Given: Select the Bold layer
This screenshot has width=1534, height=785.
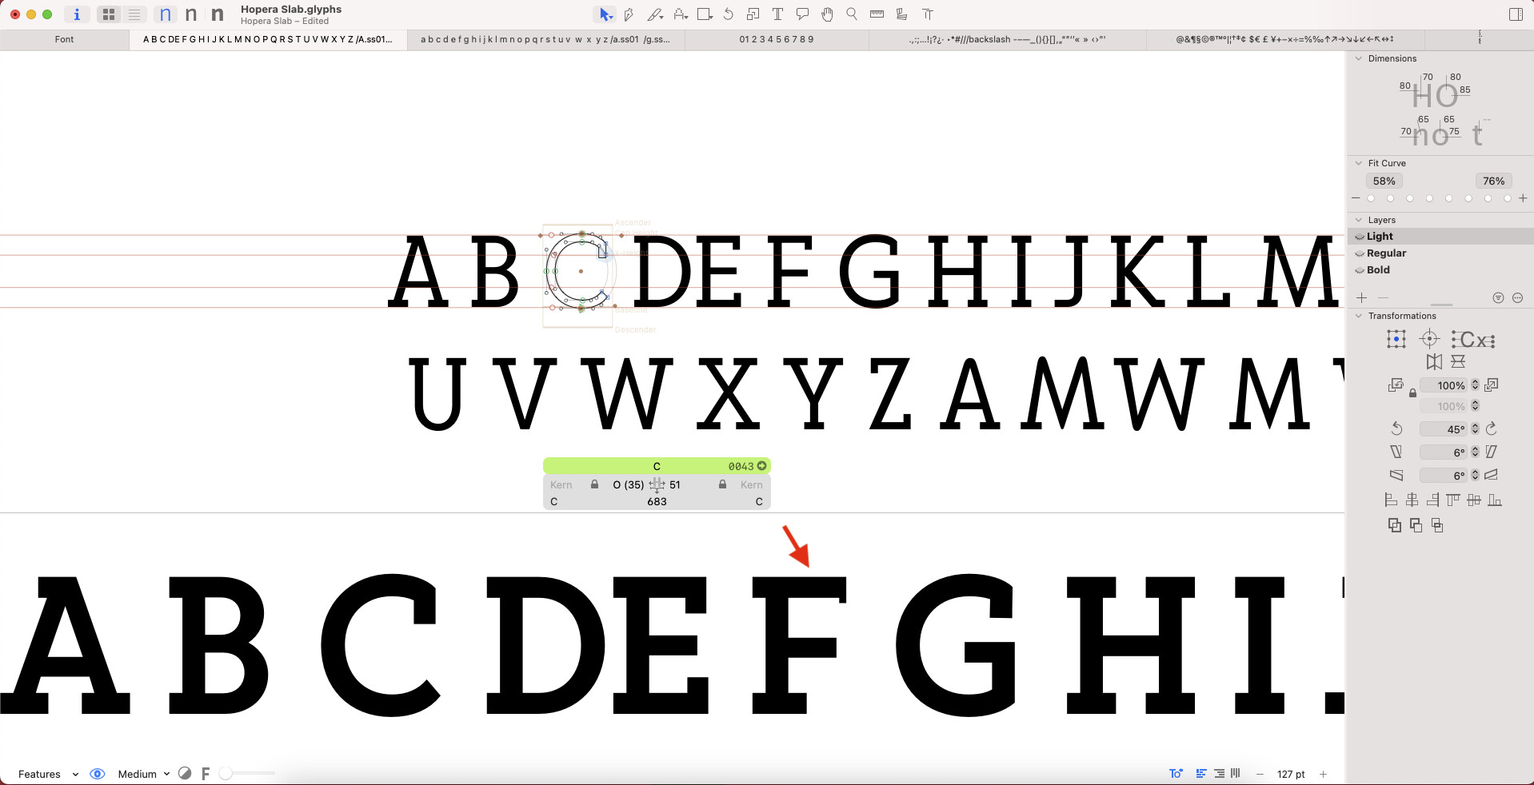Looking at the screenshot, I should [1378, 270].
